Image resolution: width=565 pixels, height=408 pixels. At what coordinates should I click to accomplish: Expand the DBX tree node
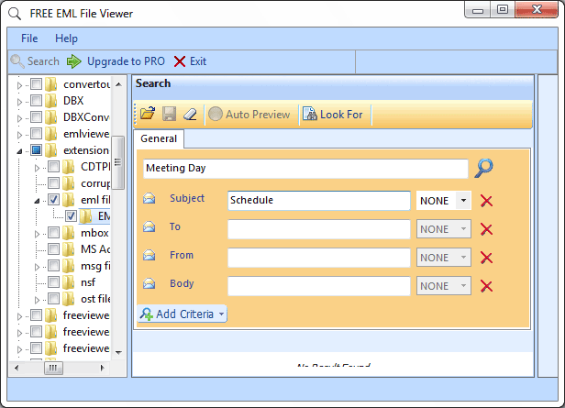[20, 102]
